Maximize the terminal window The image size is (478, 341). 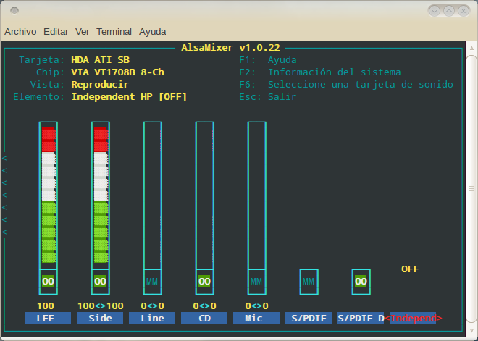point(449,12)
